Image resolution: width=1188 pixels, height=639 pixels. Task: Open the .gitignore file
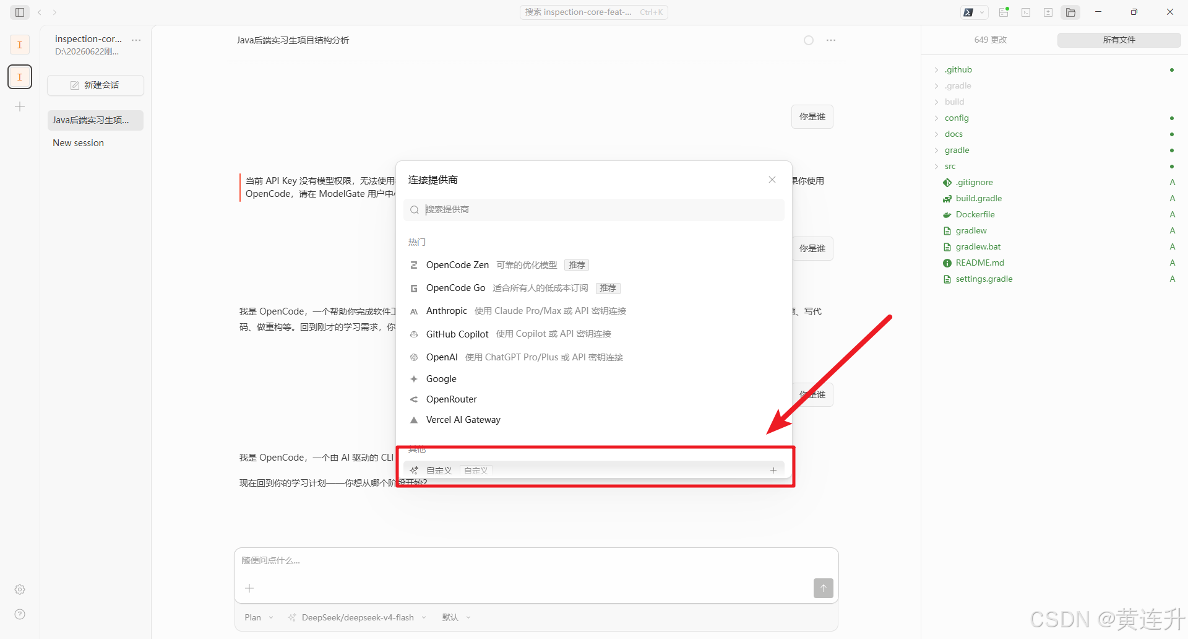click(x=974, y=182)
